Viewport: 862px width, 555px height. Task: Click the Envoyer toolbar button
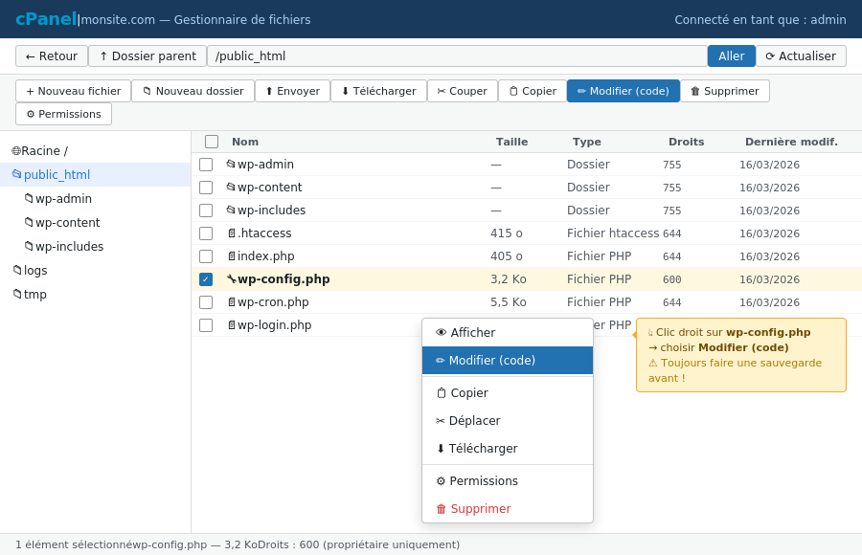point(292,91)
